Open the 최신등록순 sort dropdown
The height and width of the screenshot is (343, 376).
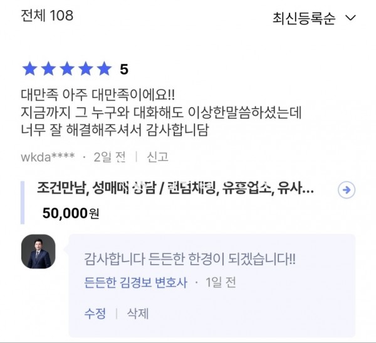tap(304, 18)
